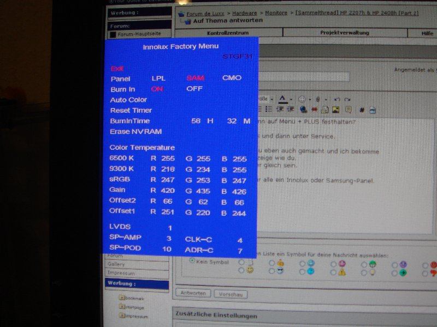Click the paperclip attachment icon
Image resolution: width=437 pixels, height=327 pixels.
click(318, 99)
